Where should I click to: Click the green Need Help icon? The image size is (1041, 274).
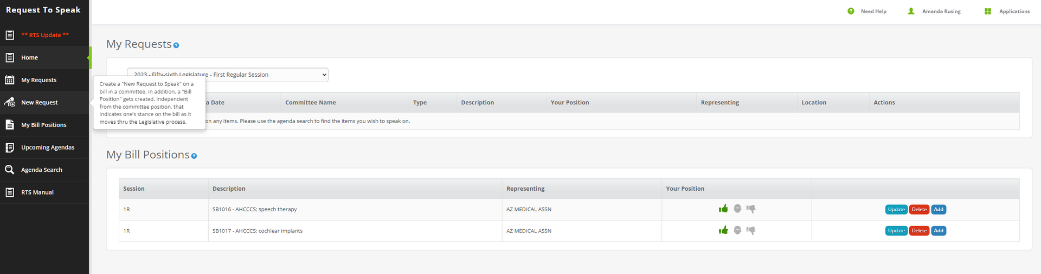click(x=851, y=11)
